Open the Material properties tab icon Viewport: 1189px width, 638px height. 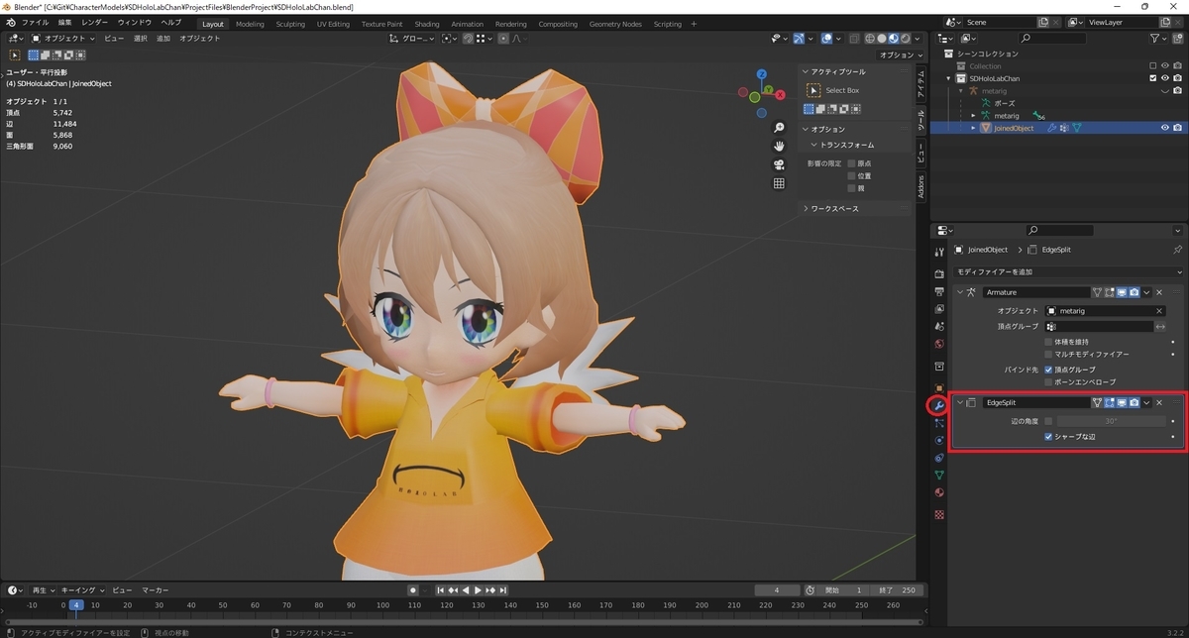pos(939,493)
